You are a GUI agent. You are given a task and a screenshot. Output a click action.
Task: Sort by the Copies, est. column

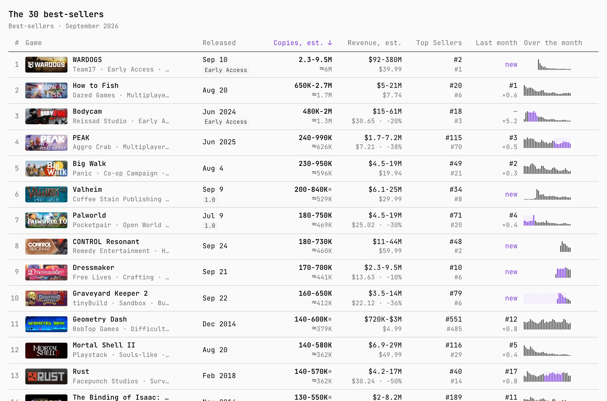click(303, 43)
